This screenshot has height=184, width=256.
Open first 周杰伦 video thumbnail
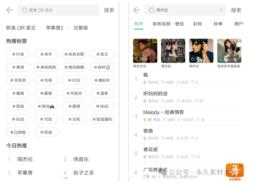(x=145, y=51)
